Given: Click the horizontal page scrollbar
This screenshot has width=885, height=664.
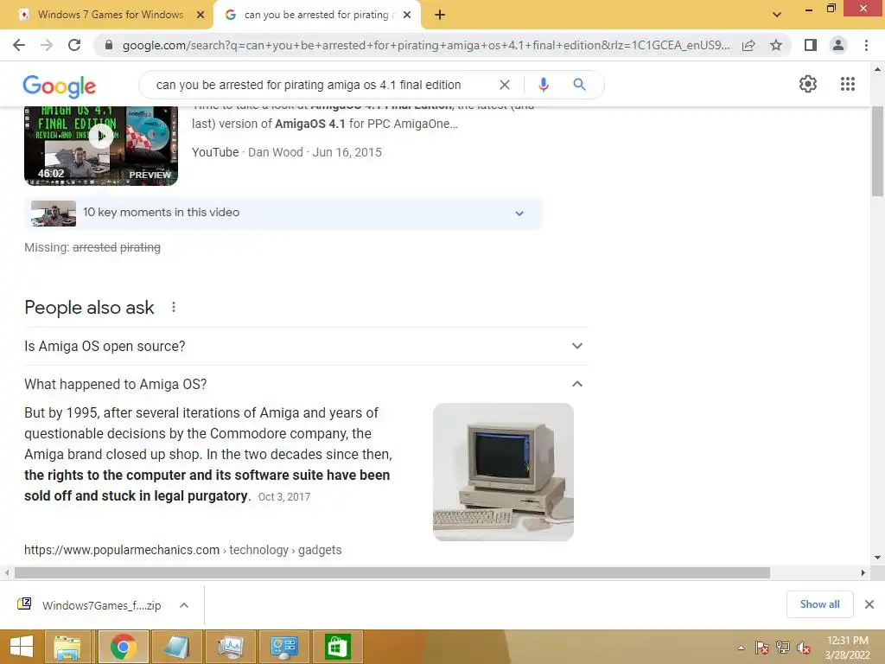Looking at the screenshot, I should (392, 573).
